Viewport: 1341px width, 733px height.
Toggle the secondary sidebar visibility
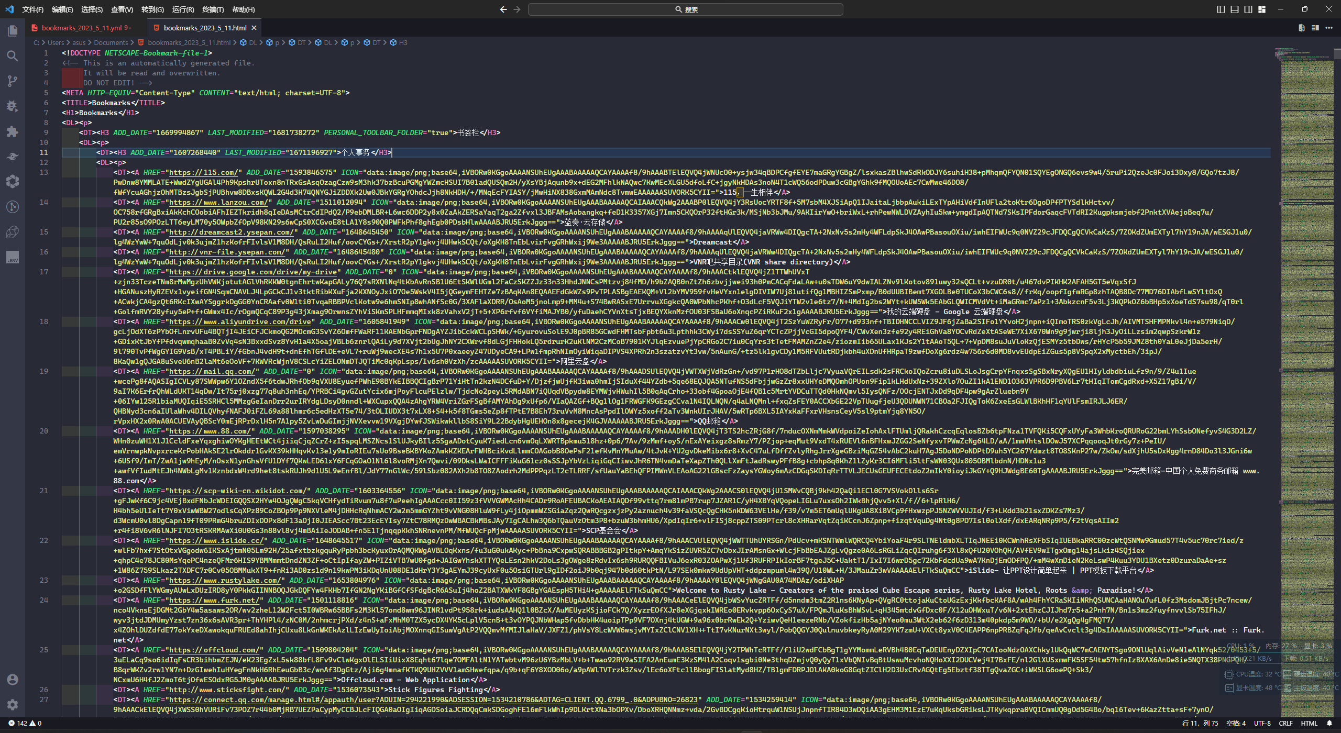[1249, 9]
